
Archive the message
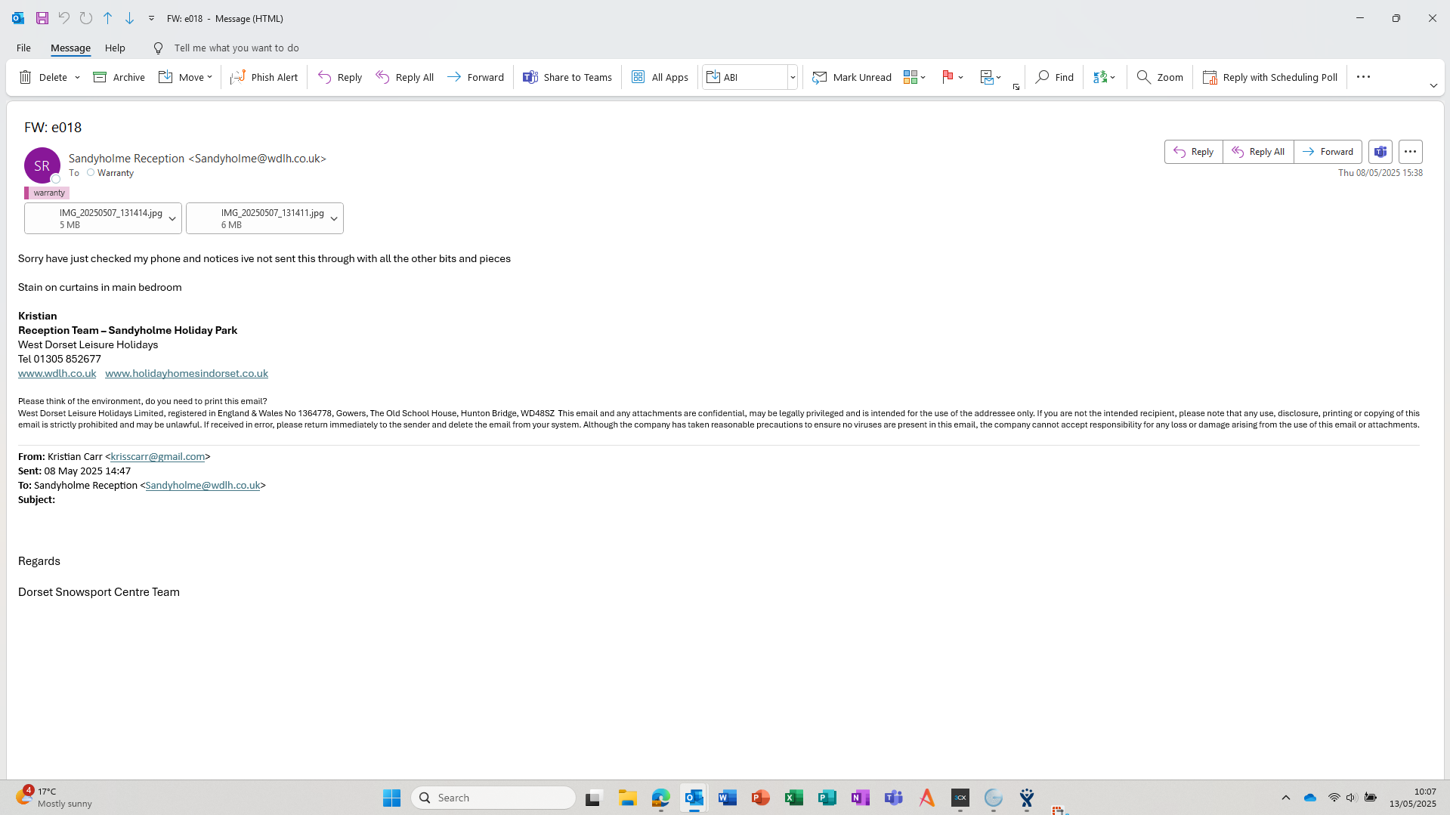coord(119,77)
